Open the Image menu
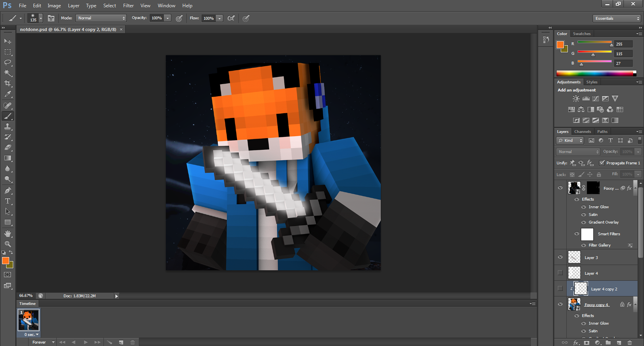The image size is (644, 346). [54, 6]
